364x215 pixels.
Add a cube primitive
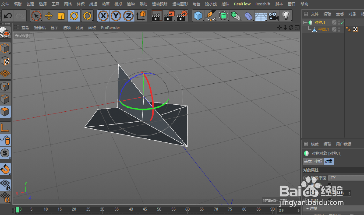point(198,16)
